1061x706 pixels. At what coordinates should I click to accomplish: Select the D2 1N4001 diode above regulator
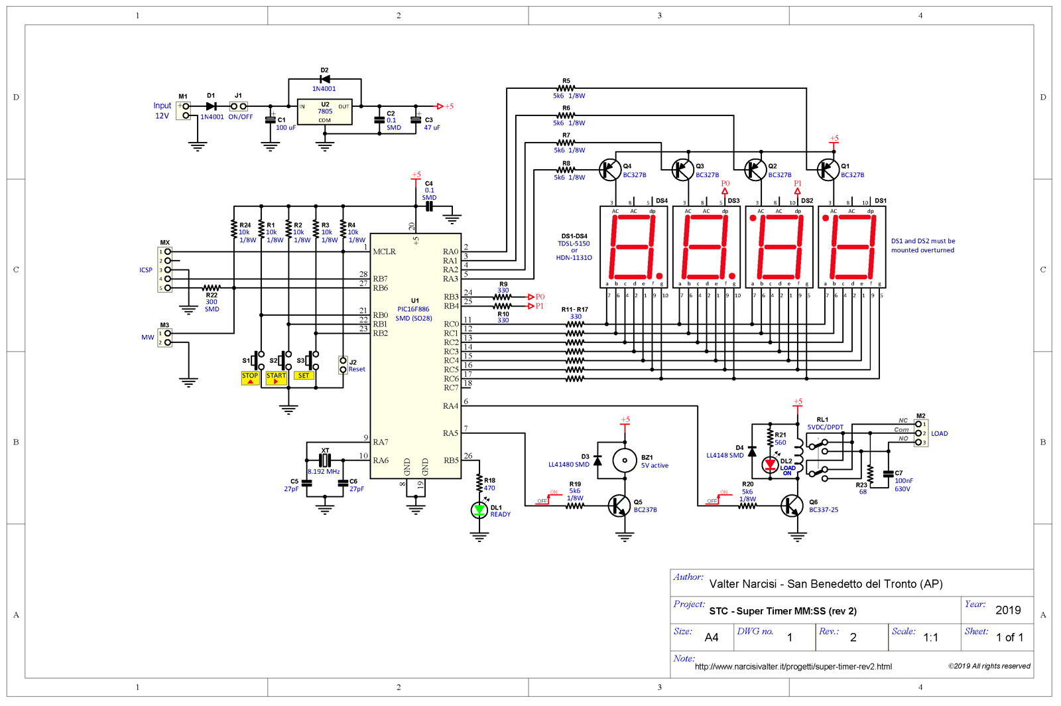324,79
